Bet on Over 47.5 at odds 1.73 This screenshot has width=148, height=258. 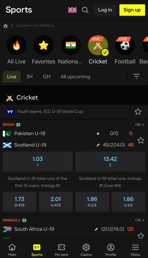tap(20, 202)
